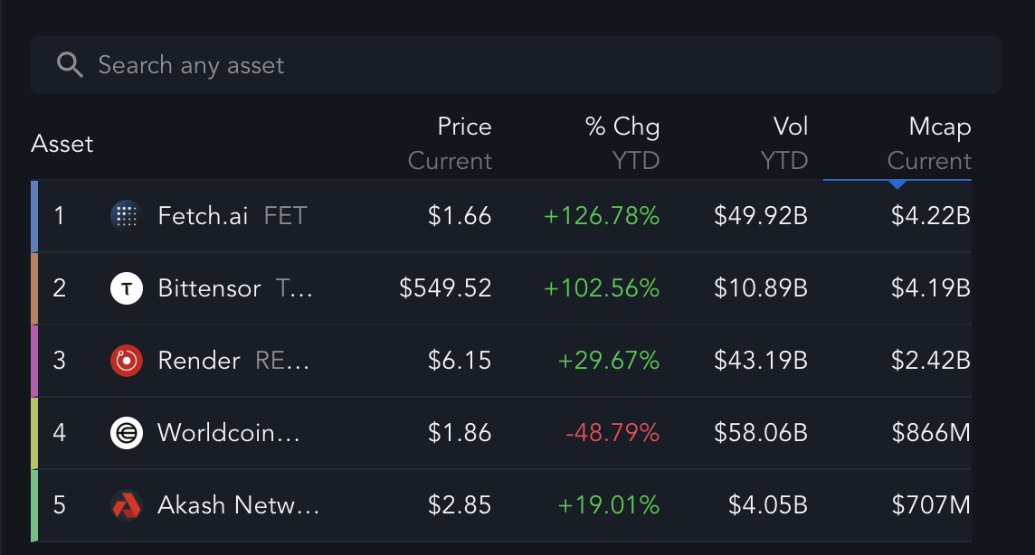Click the Akash Network logo icon
1035x555 pixels.
click(126, 505)
